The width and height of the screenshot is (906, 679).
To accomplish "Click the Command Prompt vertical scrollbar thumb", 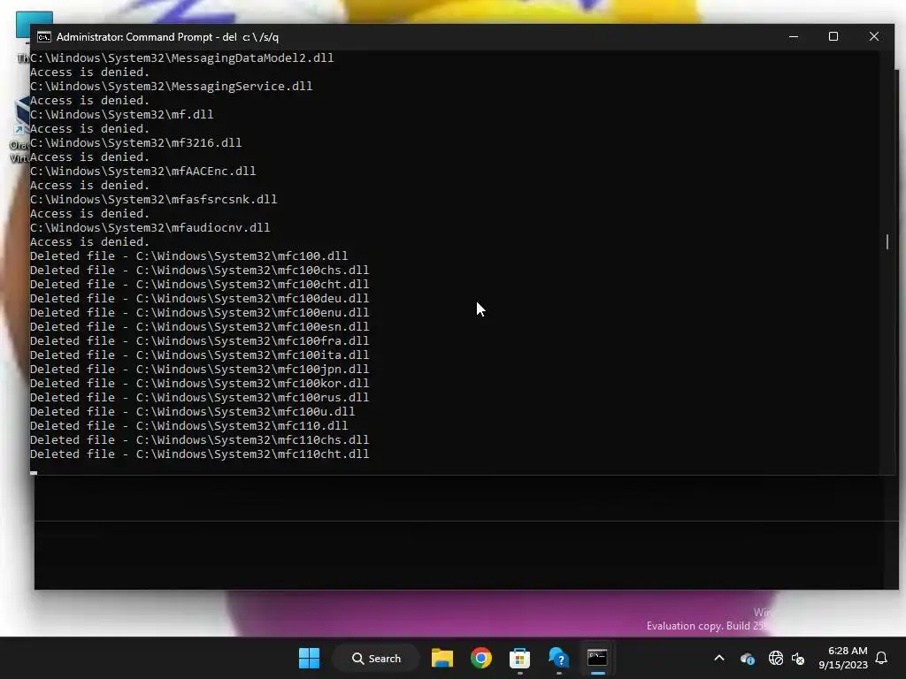I will (x=887, y=241).
